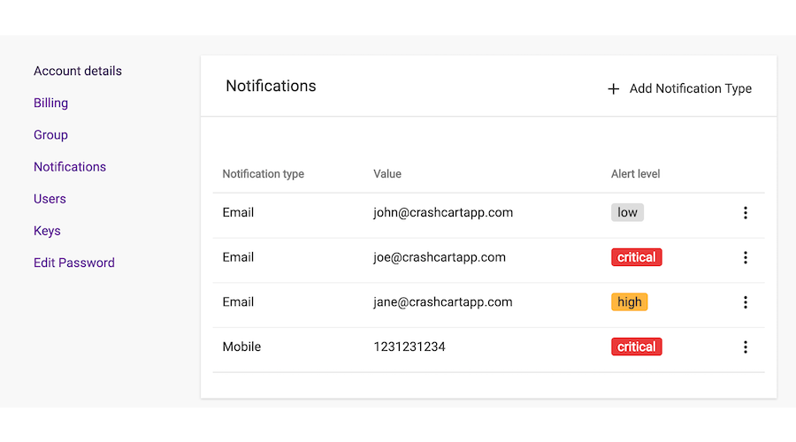Open the Keys section
Viewport: 796px width, 442px height.
[x=47, y=231]
